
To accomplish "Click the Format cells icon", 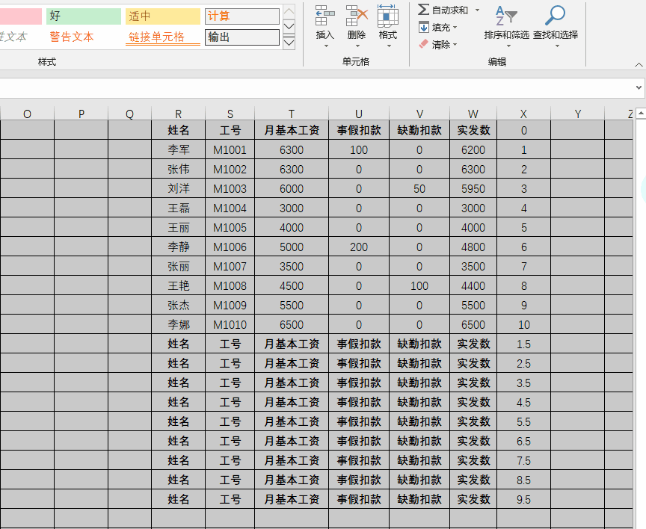I will pyautogui.click(x=388, y=16).
